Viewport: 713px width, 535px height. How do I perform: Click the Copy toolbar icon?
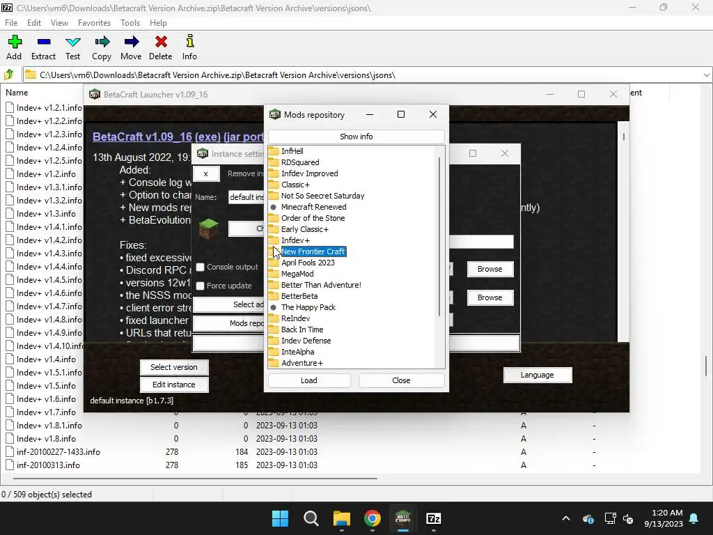[x=102, y=42]
